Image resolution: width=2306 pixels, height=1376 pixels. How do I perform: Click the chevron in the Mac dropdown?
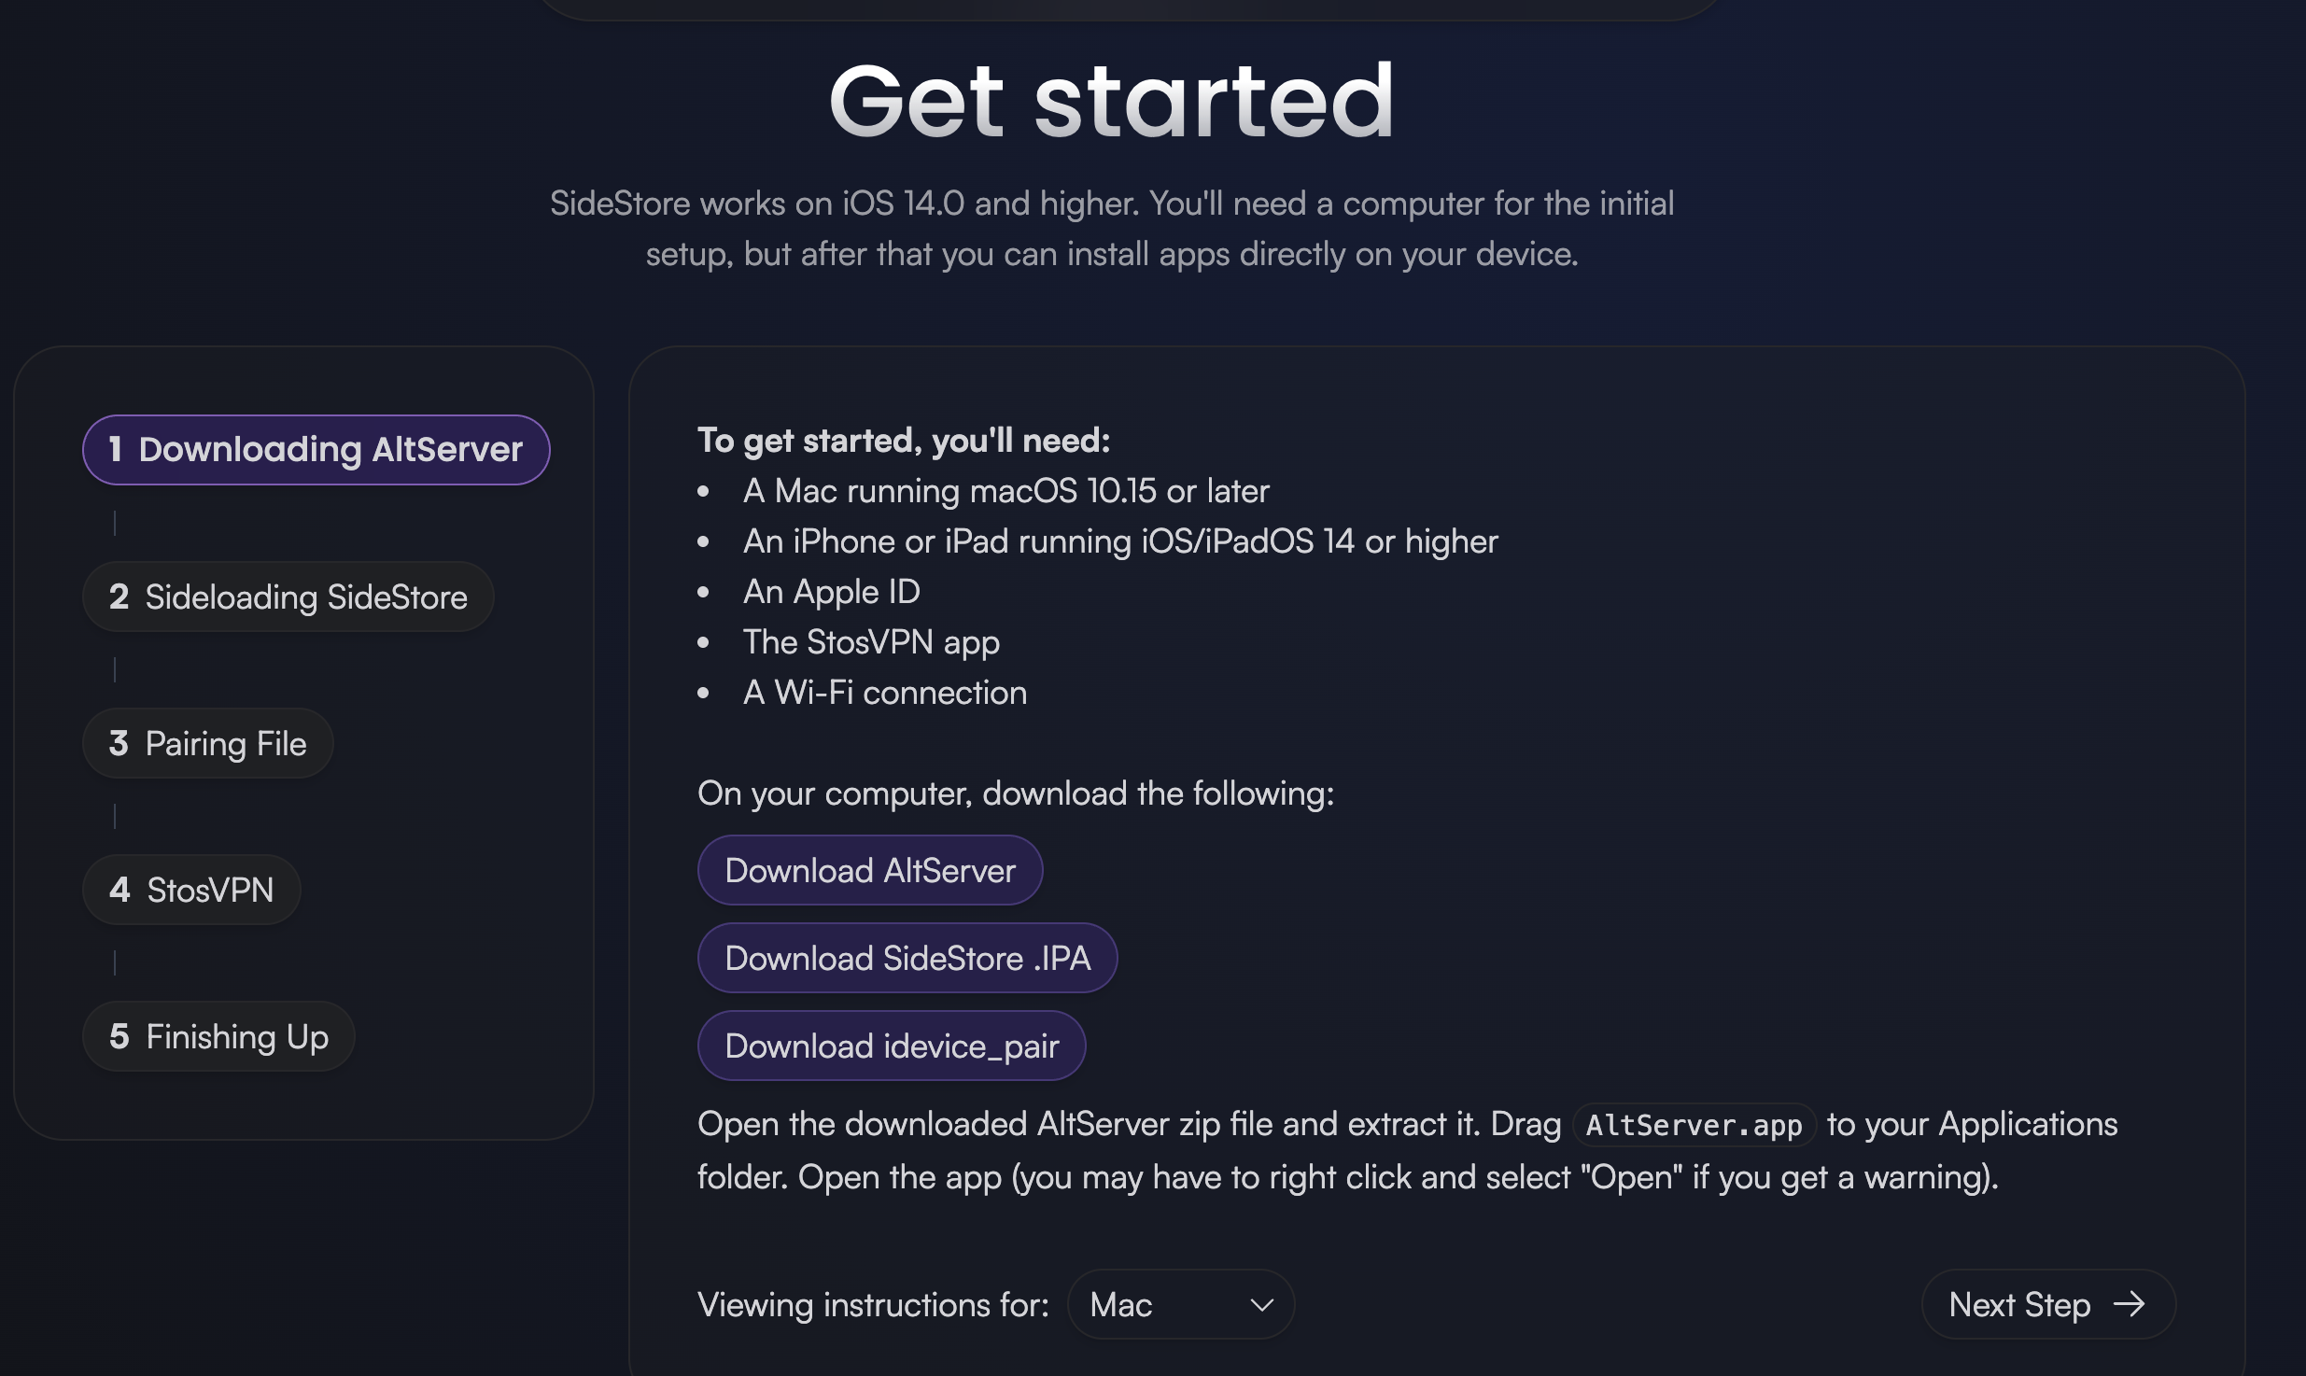click(1261, 1305)
